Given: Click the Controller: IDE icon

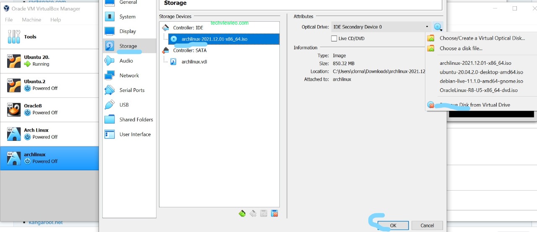Looking at the screenshot, I should (x=166, y=28).
